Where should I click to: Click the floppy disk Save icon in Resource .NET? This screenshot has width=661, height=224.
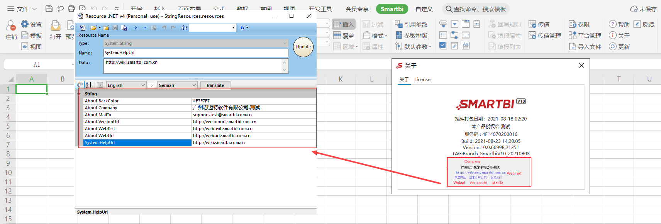pyautogui.click(x=115, y=27)
